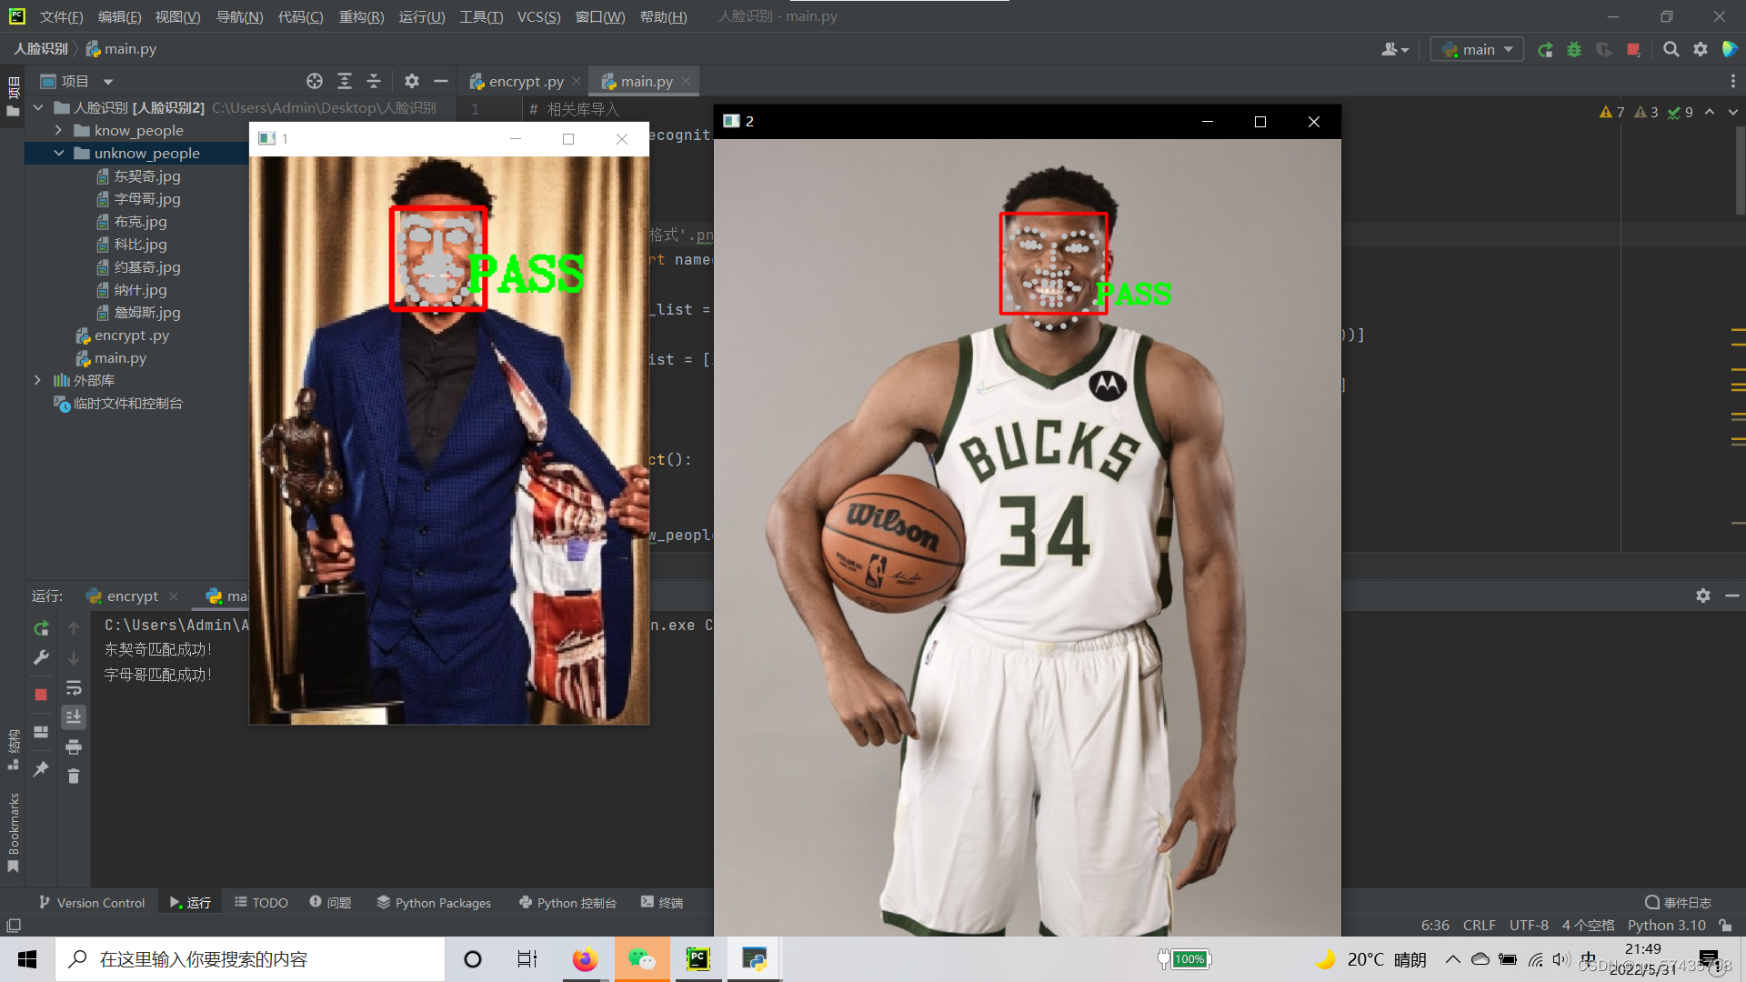Open the 文件(F) menu
The height and width of the screenshot is (982, 1746).
pyautogui.click(x=61, y=16)
